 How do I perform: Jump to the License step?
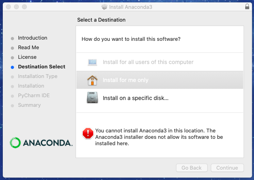[x=27, y=57]
